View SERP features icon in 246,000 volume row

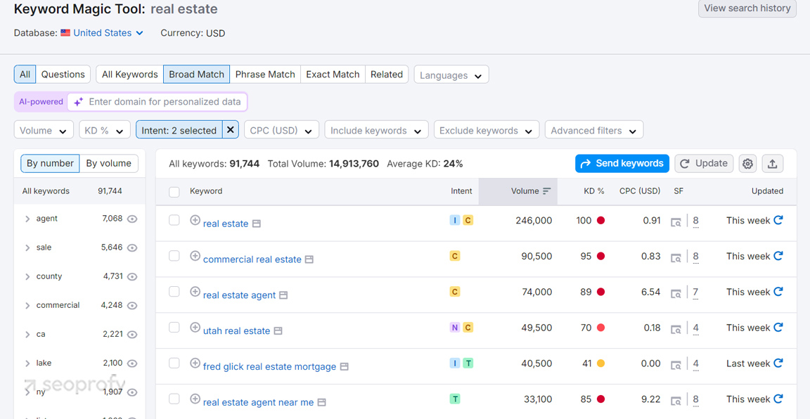tap(676, 223)
